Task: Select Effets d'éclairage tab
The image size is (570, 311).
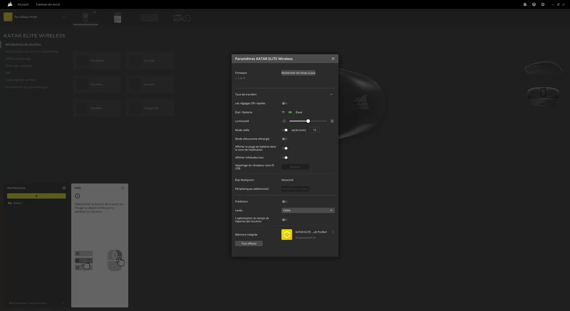Action: tap(18, 58)
